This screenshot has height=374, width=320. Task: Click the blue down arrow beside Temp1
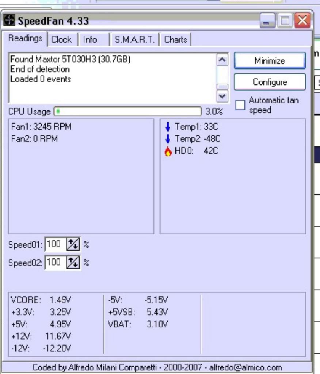168,127
